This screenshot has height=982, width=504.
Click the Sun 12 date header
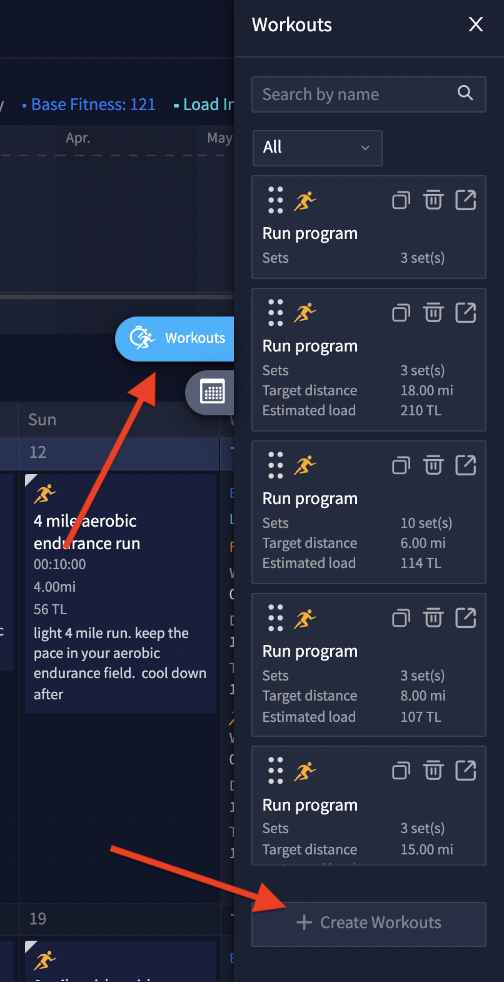[x=38, y=452]
